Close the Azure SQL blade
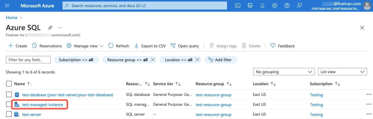The height and width of the screenshot is (119, 373). 362,28
